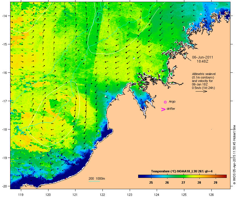Viewport: 238px width, 197px height.
Task: Click the cyan 200 1000m depth contour legend line
Action: (x=94, y=181)
